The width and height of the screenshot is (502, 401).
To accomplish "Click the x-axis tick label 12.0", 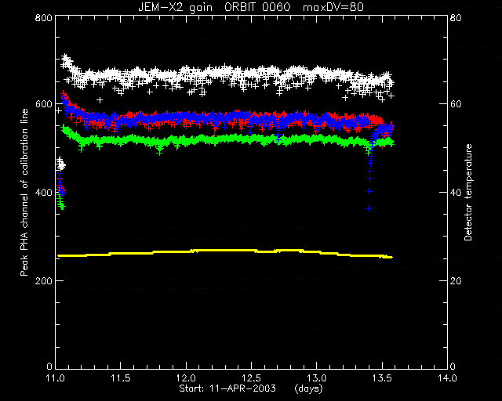I will [x=187, y=378].
